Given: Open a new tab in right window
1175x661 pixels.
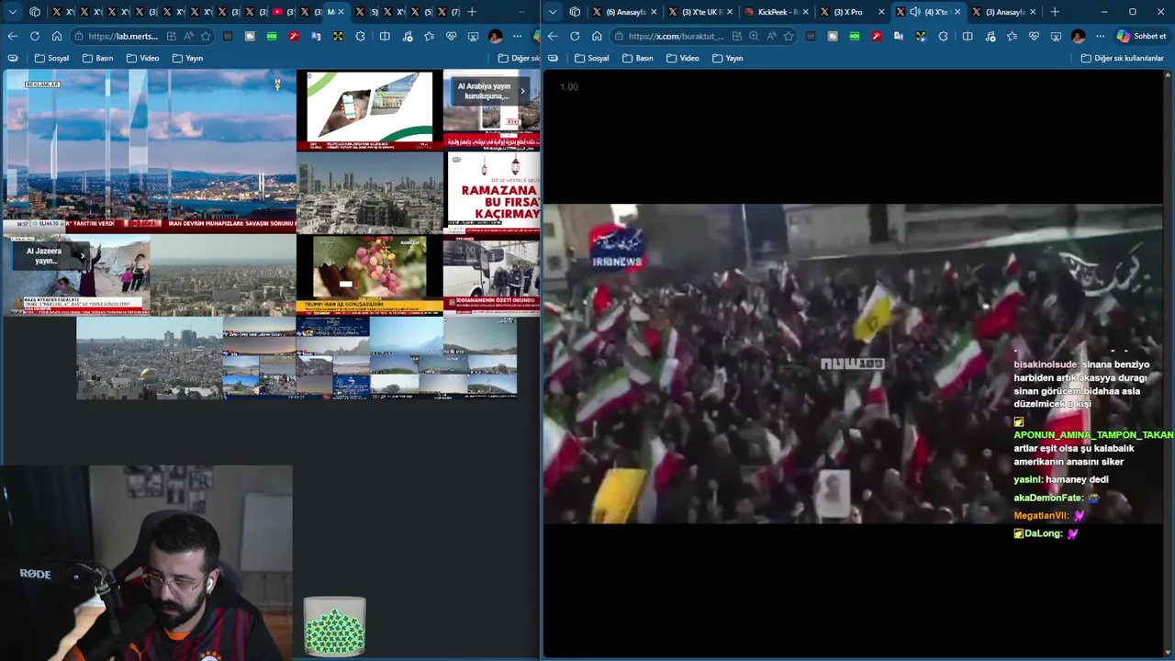Looking at the screenshot, I should [1055, 12].
